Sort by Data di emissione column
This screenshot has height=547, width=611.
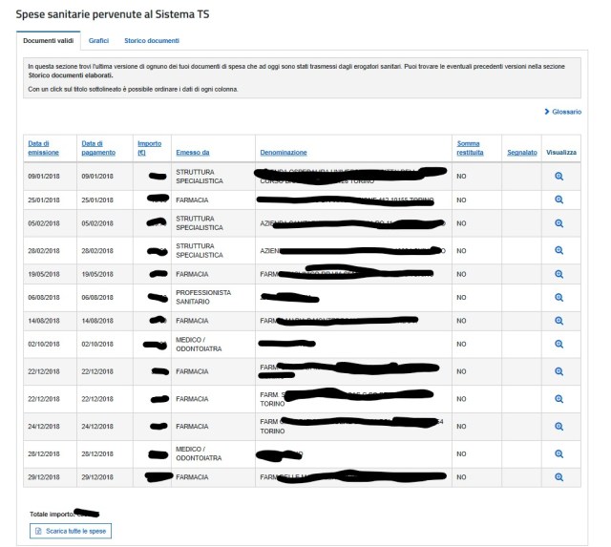point(44,148)
